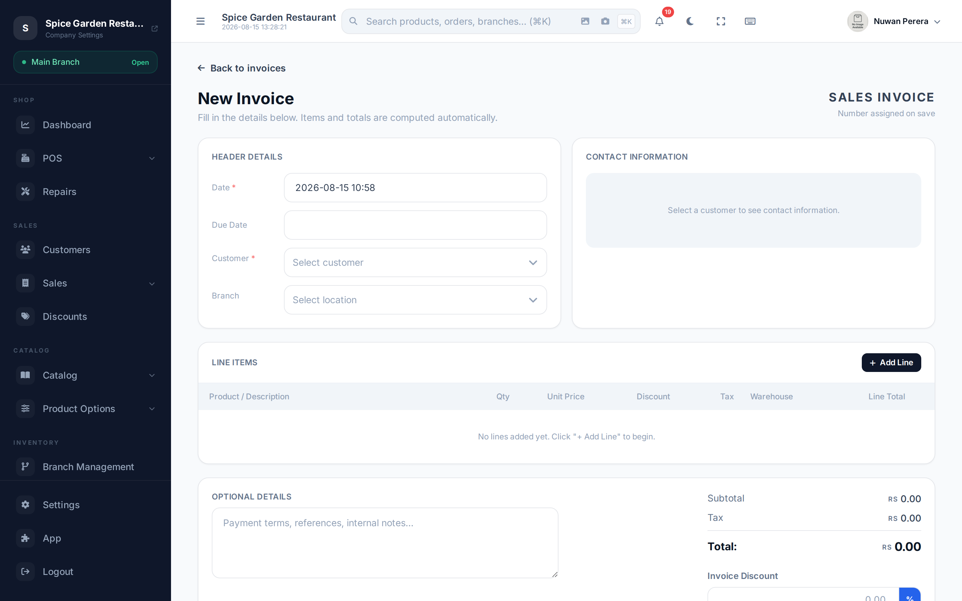This screenshot has width=962, height=601.
Task: Expand the POS submenu chevron
Action: pos(152,158)
